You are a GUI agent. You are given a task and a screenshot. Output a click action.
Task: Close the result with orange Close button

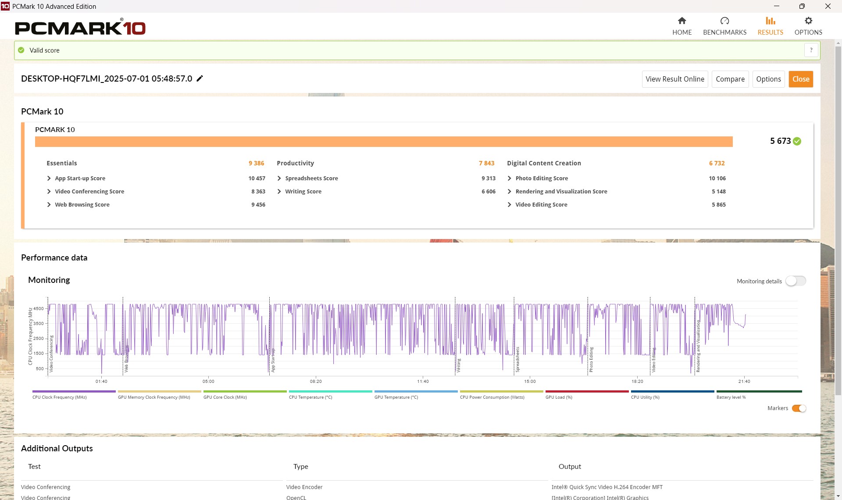point(800,79)
